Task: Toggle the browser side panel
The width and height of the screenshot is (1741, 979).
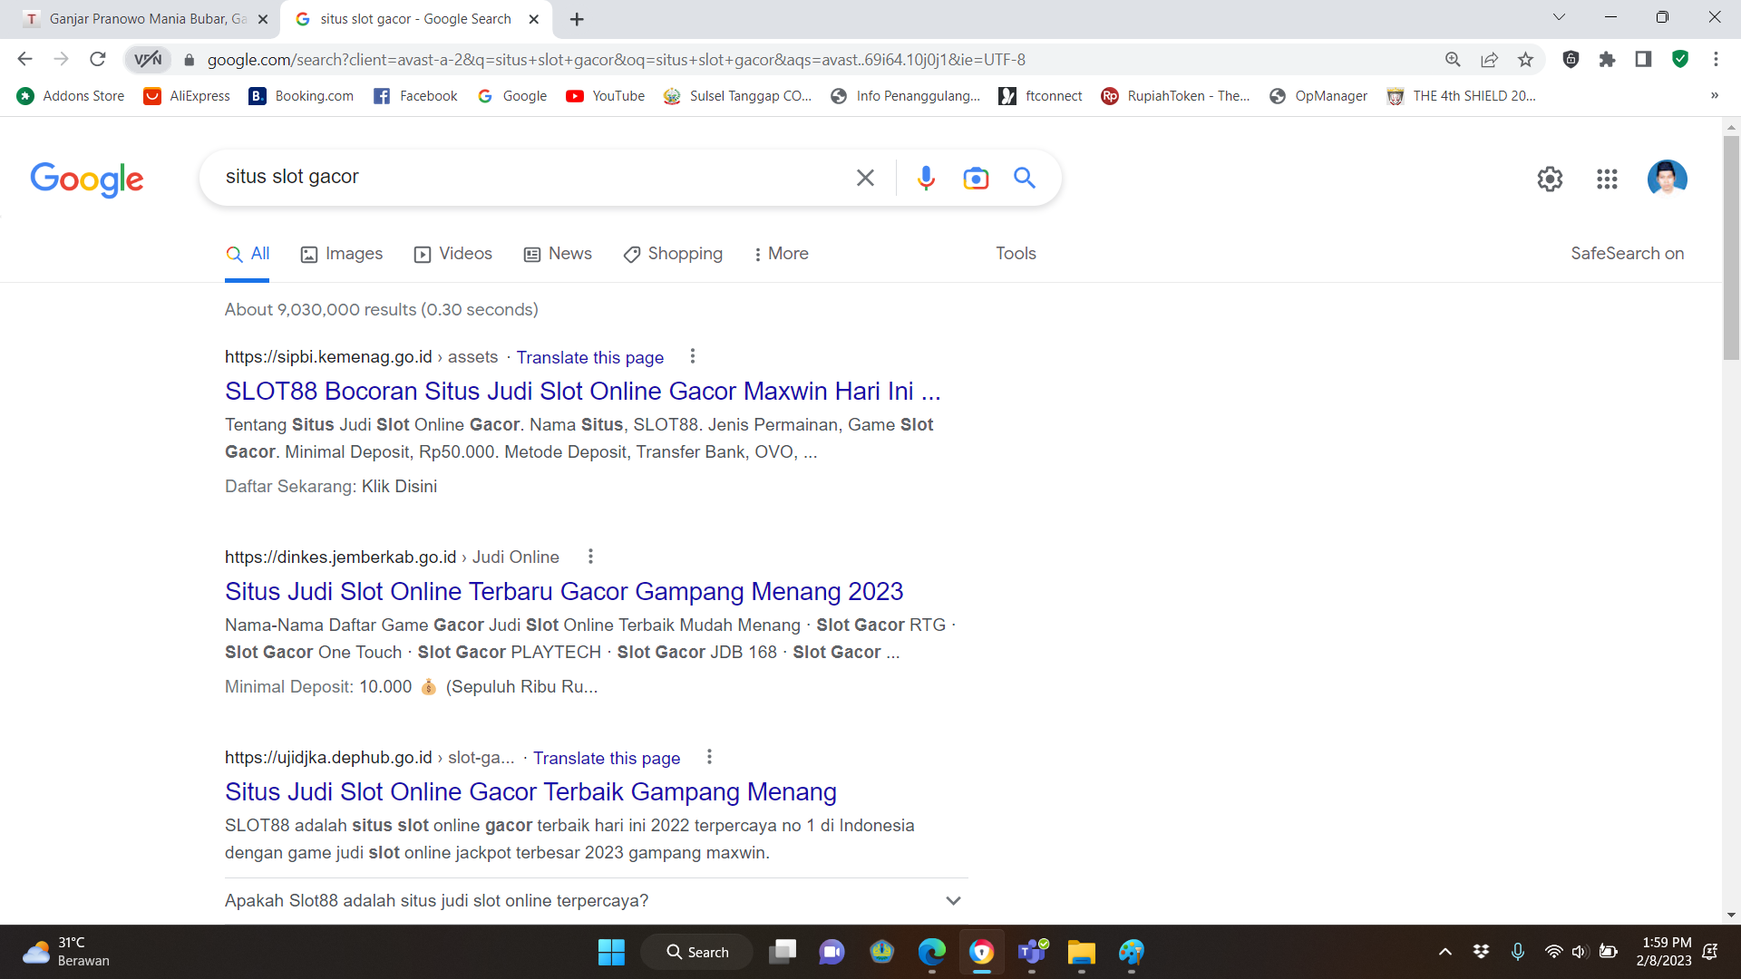Action: 1643,60
